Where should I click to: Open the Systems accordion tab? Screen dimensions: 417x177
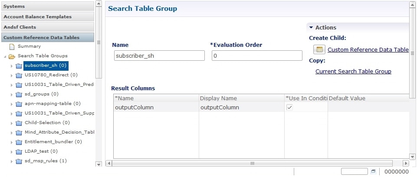point(48,6)
